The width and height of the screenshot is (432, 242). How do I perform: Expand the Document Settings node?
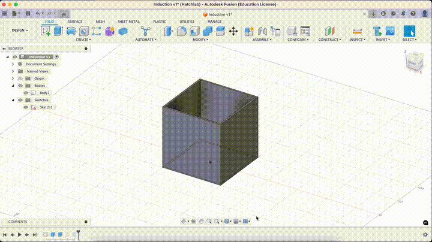click(13, 64)
